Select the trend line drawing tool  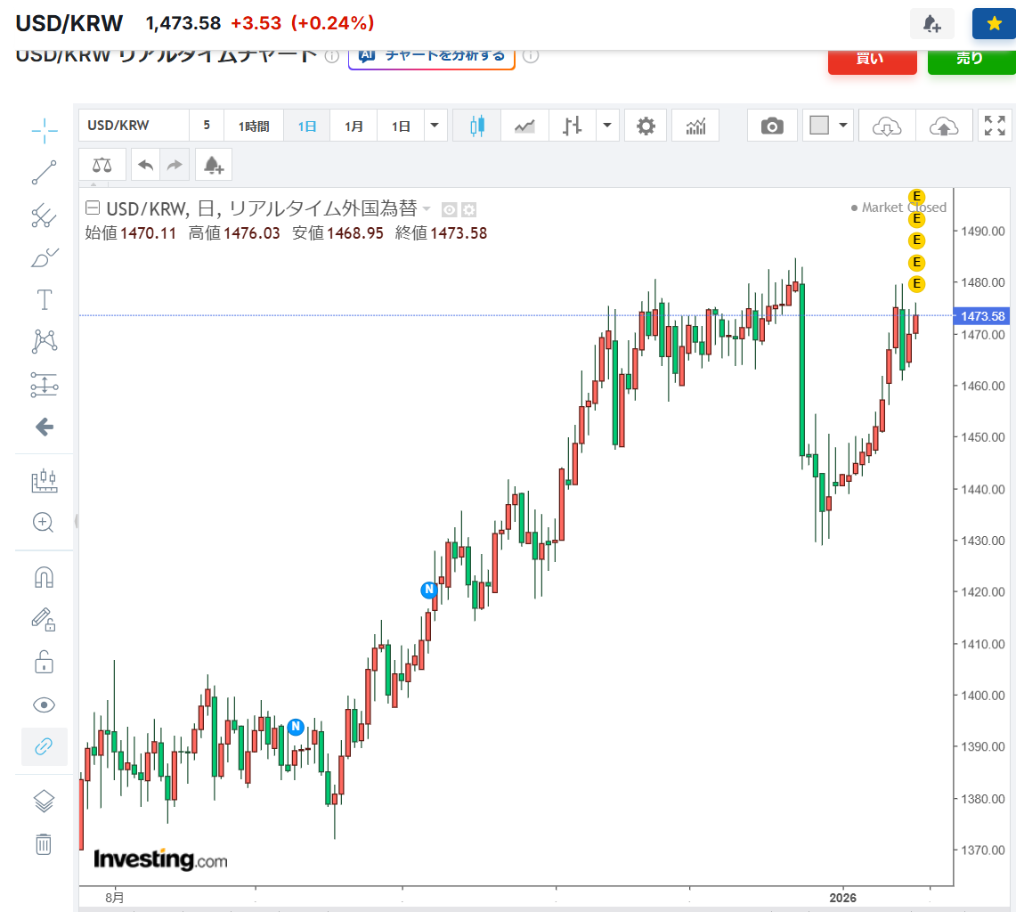(44, 173)
